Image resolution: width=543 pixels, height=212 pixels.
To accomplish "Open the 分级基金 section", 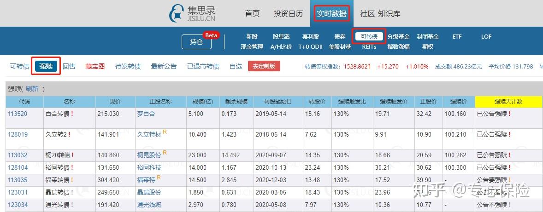I will pyautogui.click(x=398, y=37).
